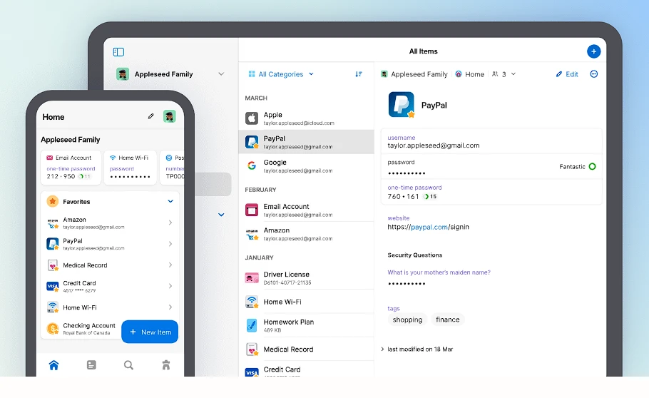This screenshot has width=649, height=398.
Task: Tap the New Item button
Action: coord(150,332)
